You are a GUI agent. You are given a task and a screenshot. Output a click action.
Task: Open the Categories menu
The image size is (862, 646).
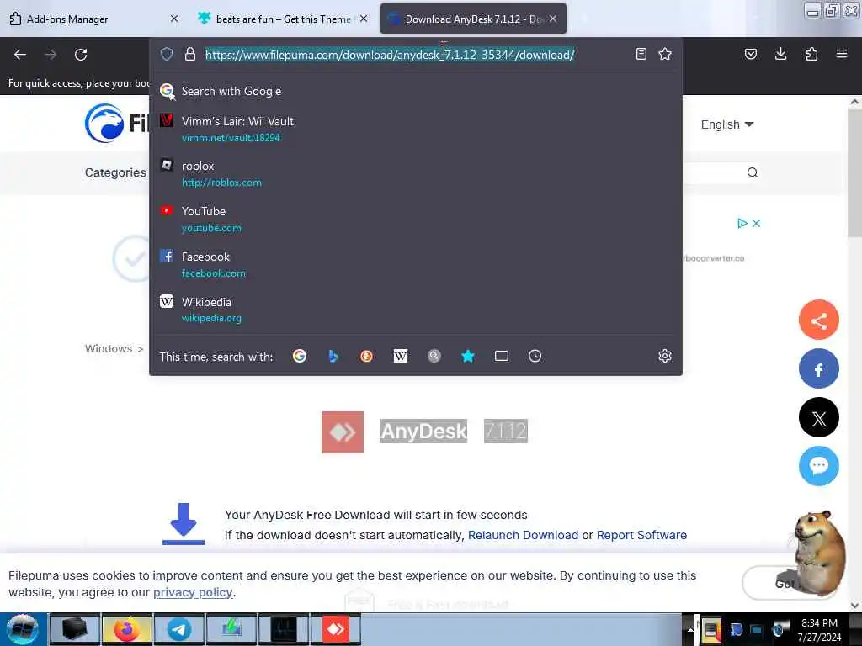(115, 172)
